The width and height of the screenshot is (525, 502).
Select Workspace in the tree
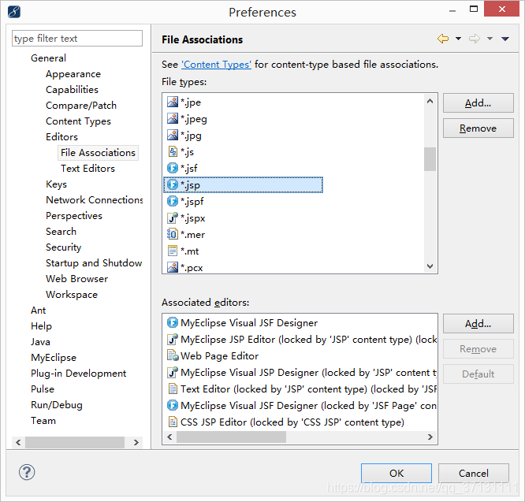72,295
